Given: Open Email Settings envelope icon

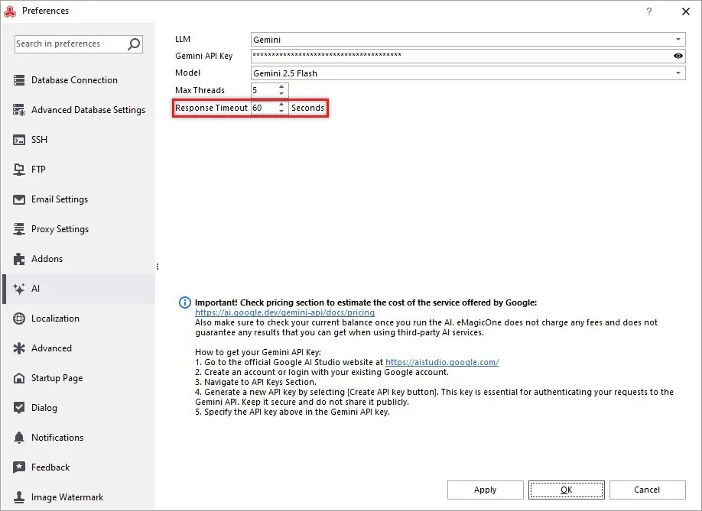Looking at the screenshot, I should 18,199.
